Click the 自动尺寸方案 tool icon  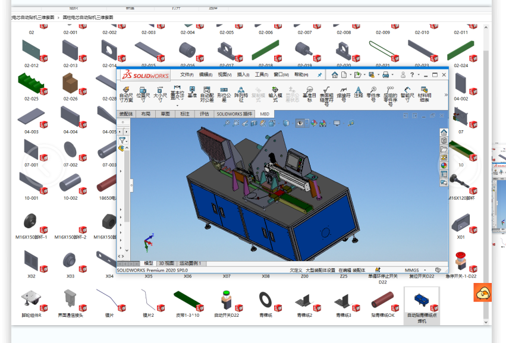pos(126,91)
